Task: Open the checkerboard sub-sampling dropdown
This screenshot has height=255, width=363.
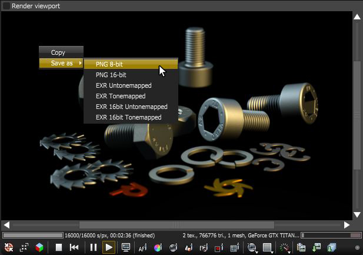Action: point(268,247)
